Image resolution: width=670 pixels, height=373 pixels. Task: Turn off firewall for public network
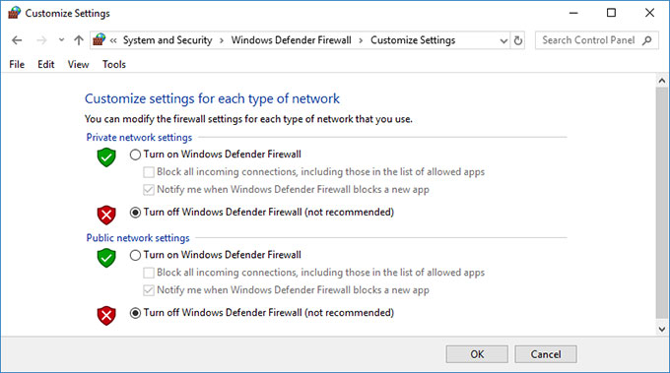click(x=135, y=313)
